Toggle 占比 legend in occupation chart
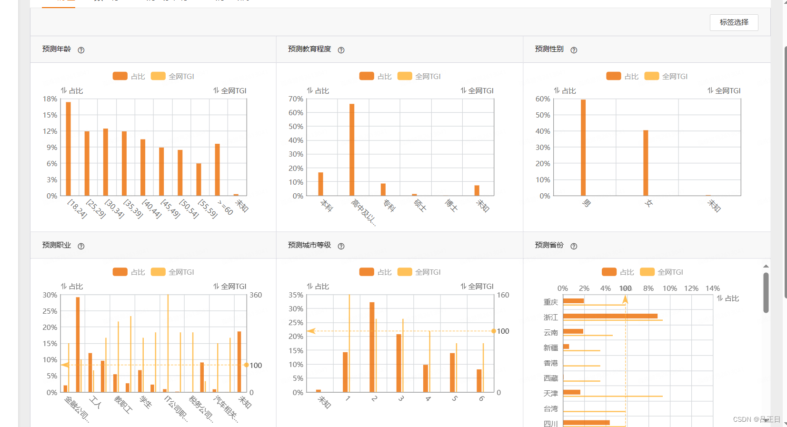 coord(129,272)
